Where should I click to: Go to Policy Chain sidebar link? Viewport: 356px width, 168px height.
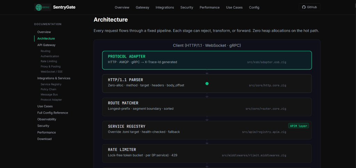pyautogui.click(x=48, y=89)
